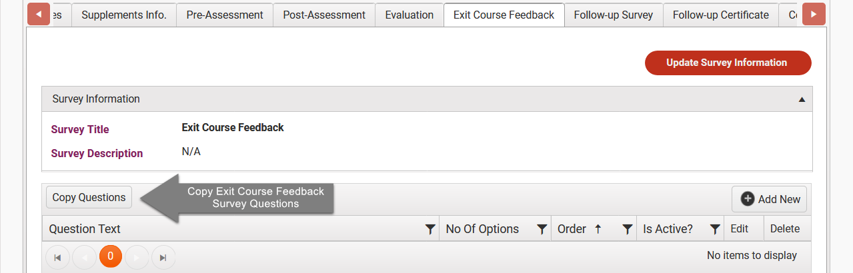The width and height of the screenshot is (853, 273).
Task: Click the Copy Questions button
Action: pos(89,197)
